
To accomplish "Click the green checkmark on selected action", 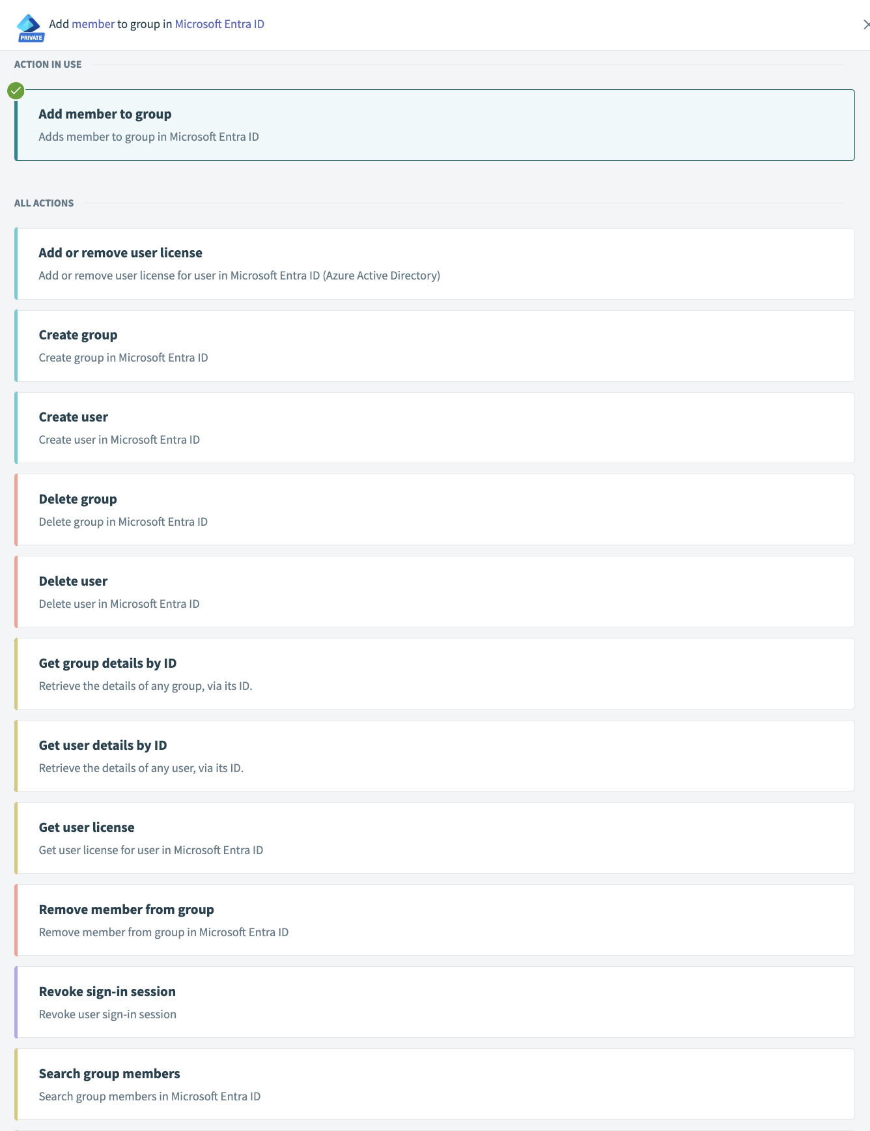I will click(16, 91).
